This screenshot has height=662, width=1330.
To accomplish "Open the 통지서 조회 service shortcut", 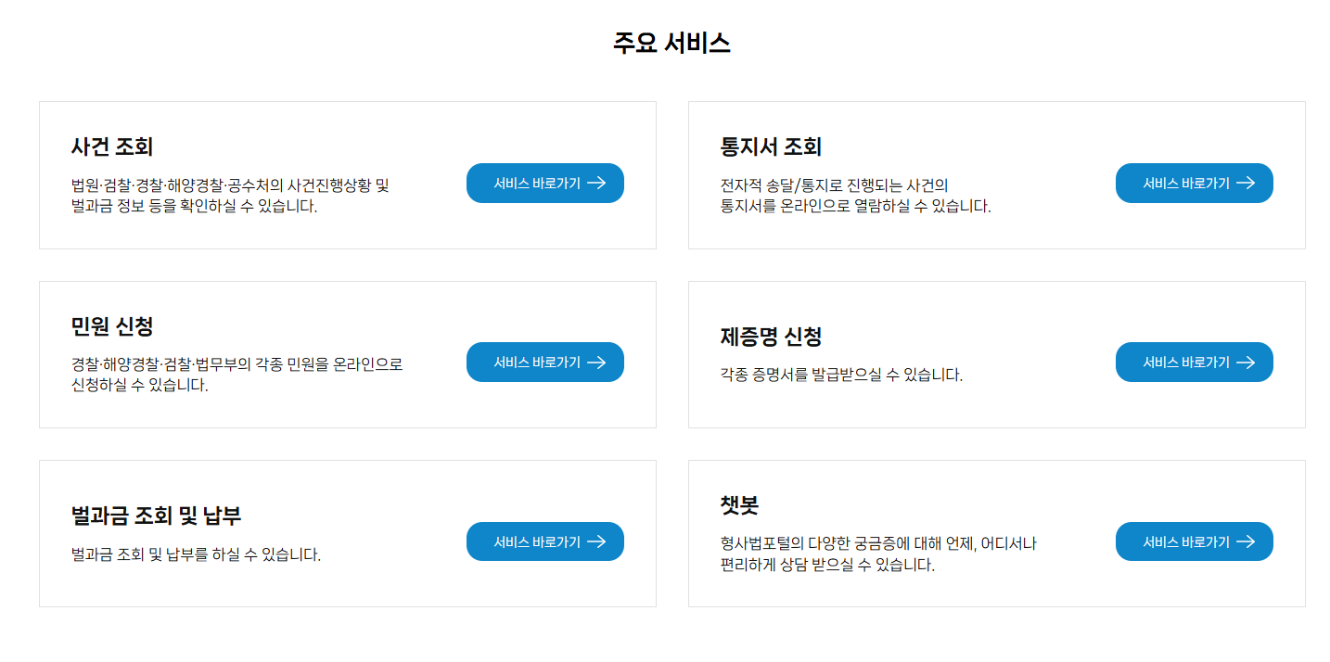I will (1194, 183).
